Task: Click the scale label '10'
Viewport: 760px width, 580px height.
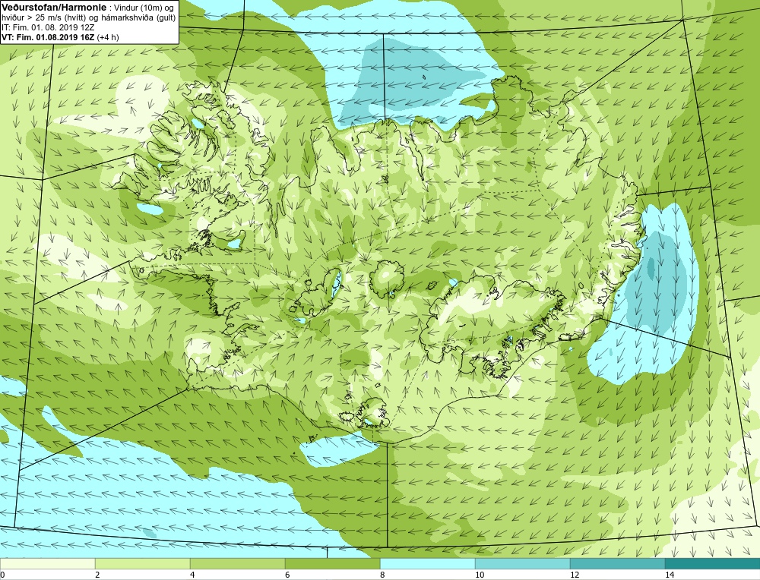Action: [480, 575]
